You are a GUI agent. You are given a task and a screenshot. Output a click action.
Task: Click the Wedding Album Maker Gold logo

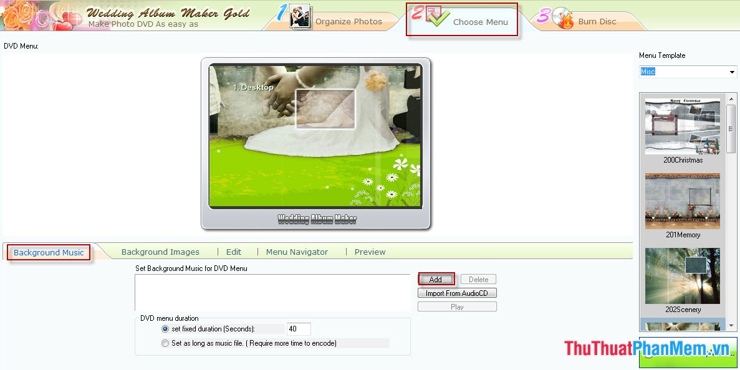(170, 12)
